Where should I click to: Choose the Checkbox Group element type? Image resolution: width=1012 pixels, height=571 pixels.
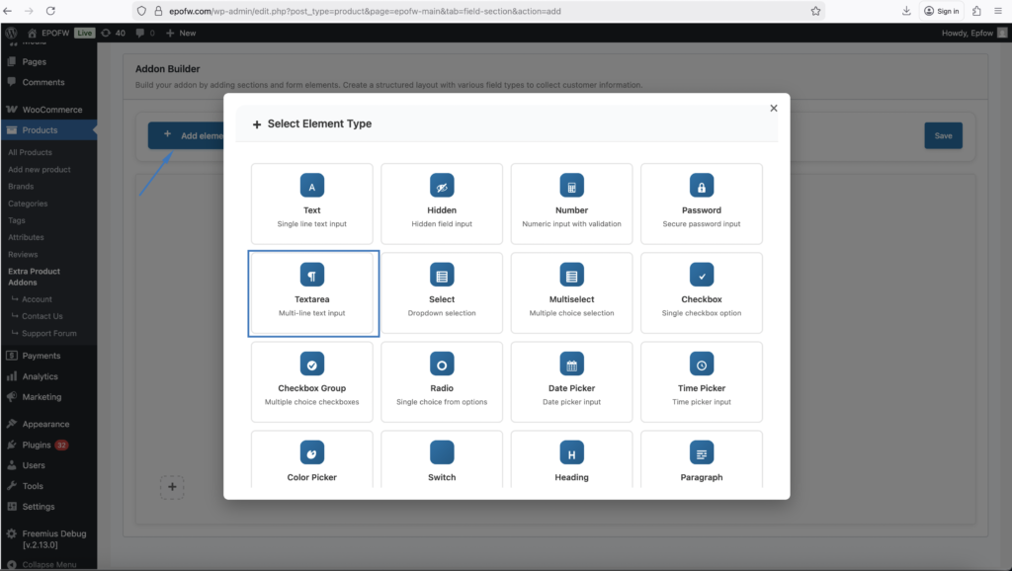click(312, 382)
